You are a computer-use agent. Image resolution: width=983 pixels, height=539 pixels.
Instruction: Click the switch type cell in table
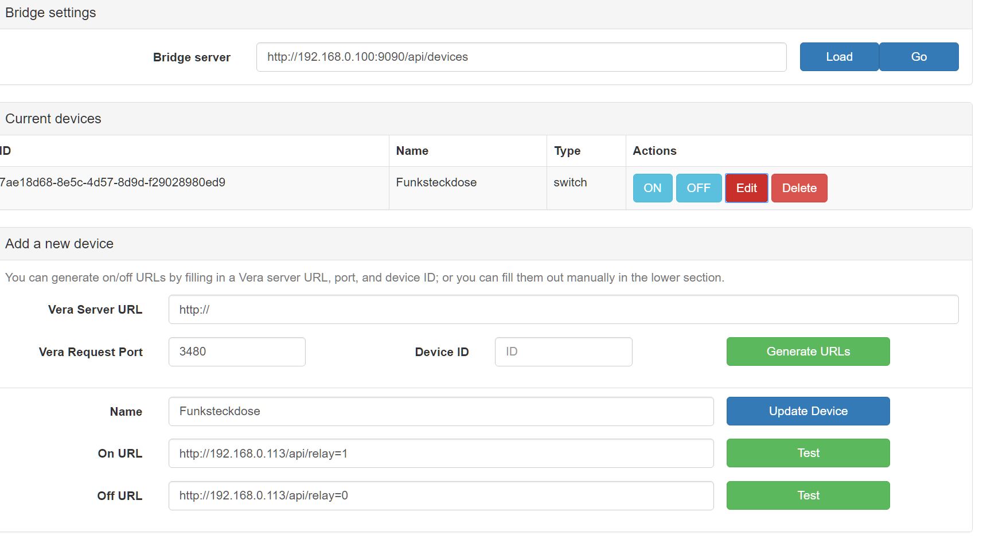click(x=570, y=182)
